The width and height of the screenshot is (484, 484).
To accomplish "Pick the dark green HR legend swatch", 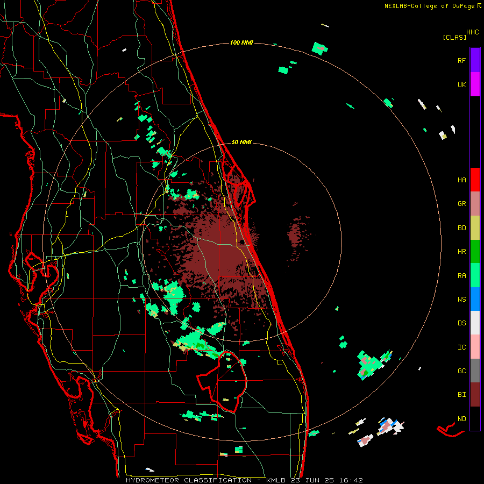I will coord(475,252).
